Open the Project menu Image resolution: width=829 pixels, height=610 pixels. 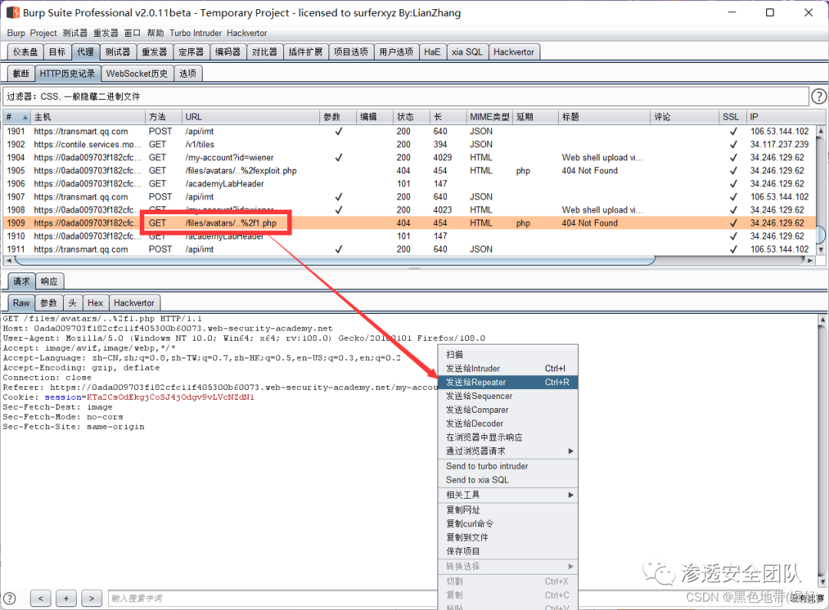click(43, 33)
